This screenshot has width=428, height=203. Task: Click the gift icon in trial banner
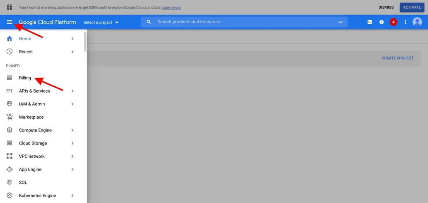(10, 7)
